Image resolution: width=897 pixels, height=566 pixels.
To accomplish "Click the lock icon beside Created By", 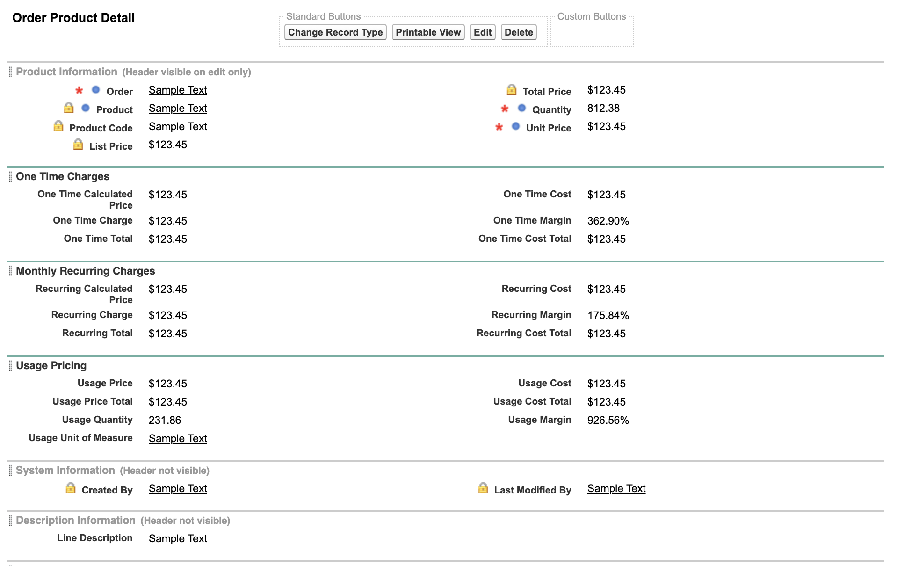I will pos(71,488).
